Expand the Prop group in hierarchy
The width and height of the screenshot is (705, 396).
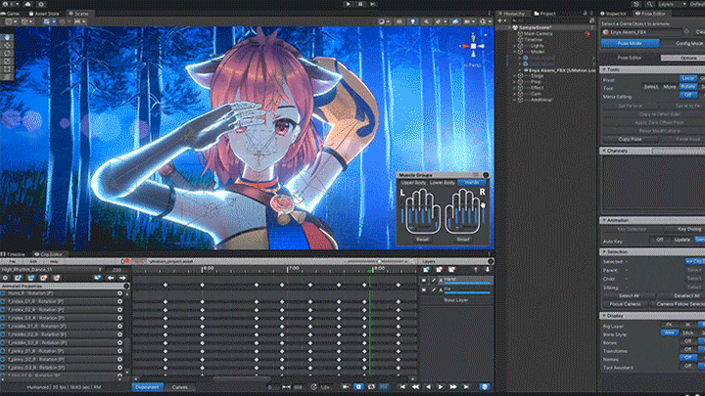coord(514,82)
